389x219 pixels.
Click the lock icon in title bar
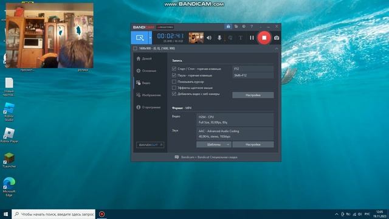pos(228,26)
